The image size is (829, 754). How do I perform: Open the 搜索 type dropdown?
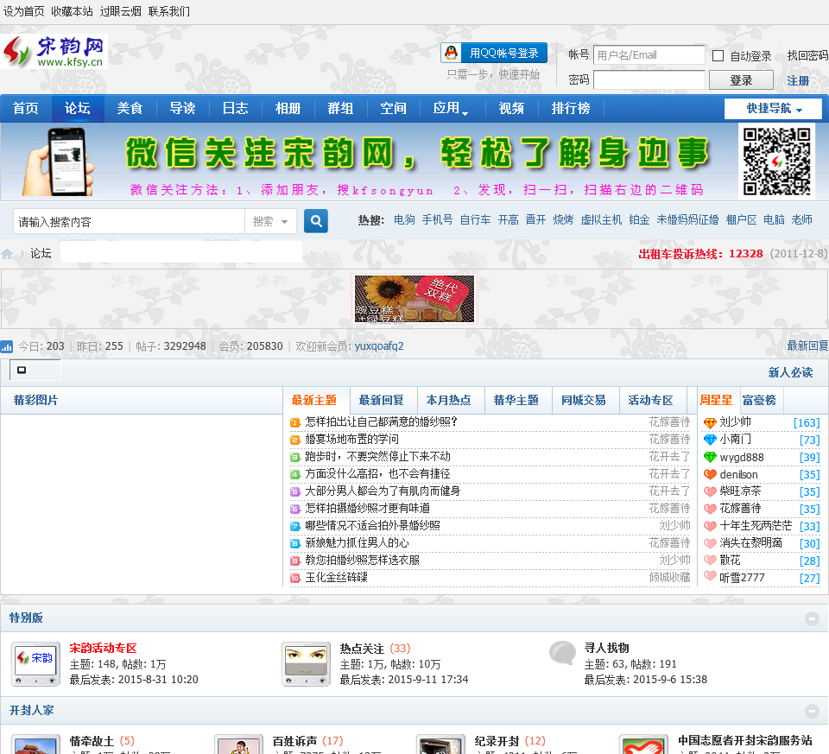tap(270, 222)
